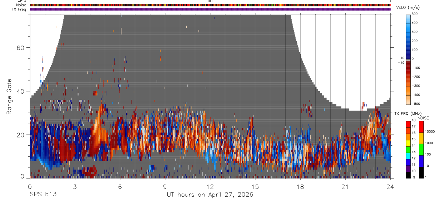Pick the black NOISE swatch between 1 and 10

[x=421, y=172]
